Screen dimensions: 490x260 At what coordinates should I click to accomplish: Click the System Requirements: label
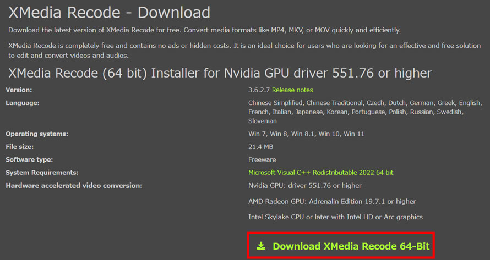tap(42, 172)
